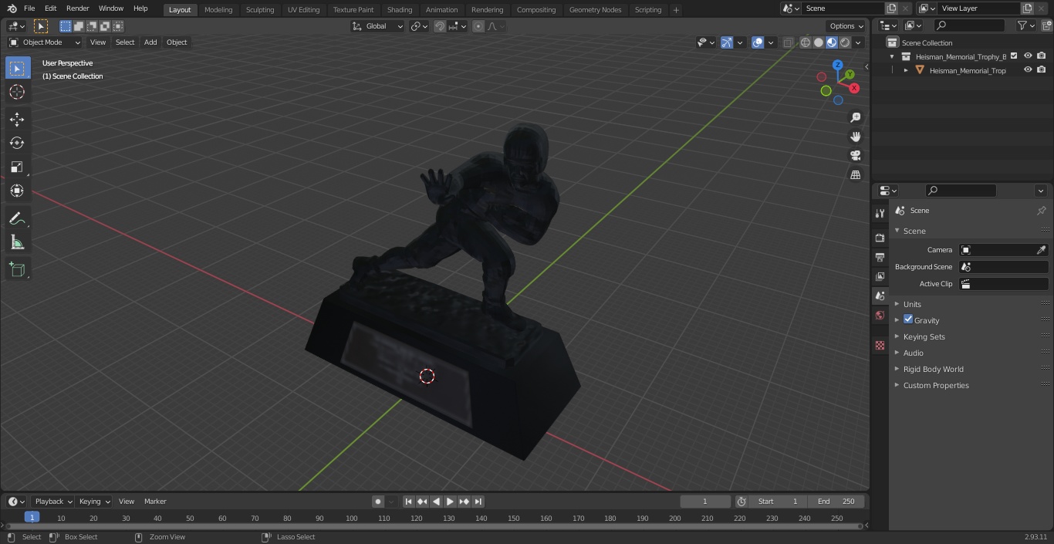Open the Global transform orientation dropdown
This screenshot has height=544, width=1054.
click(x=377, y=26)
